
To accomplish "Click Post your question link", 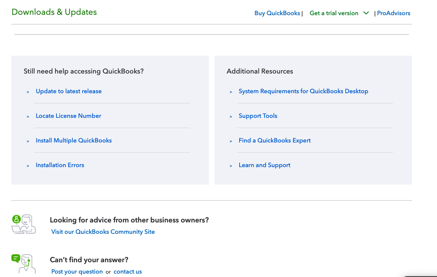I will [x=77, y=272].
